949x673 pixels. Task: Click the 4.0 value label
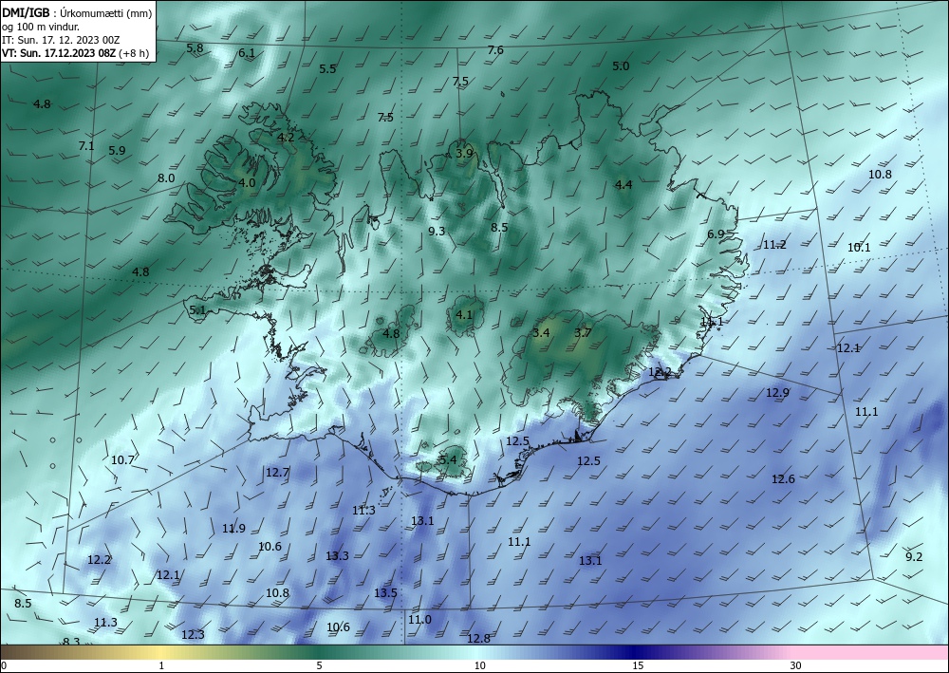click(x=247, y=183)
